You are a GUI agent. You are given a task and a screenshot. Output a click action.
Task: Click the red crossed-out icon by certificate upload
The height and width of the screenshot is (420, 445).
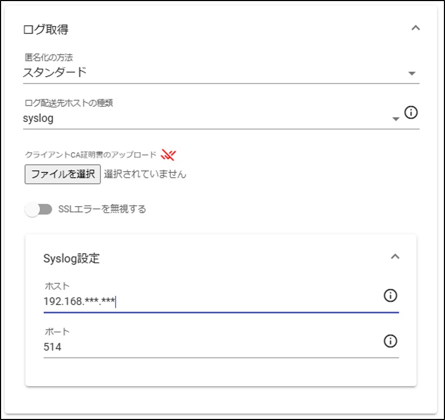coord(168,155)
